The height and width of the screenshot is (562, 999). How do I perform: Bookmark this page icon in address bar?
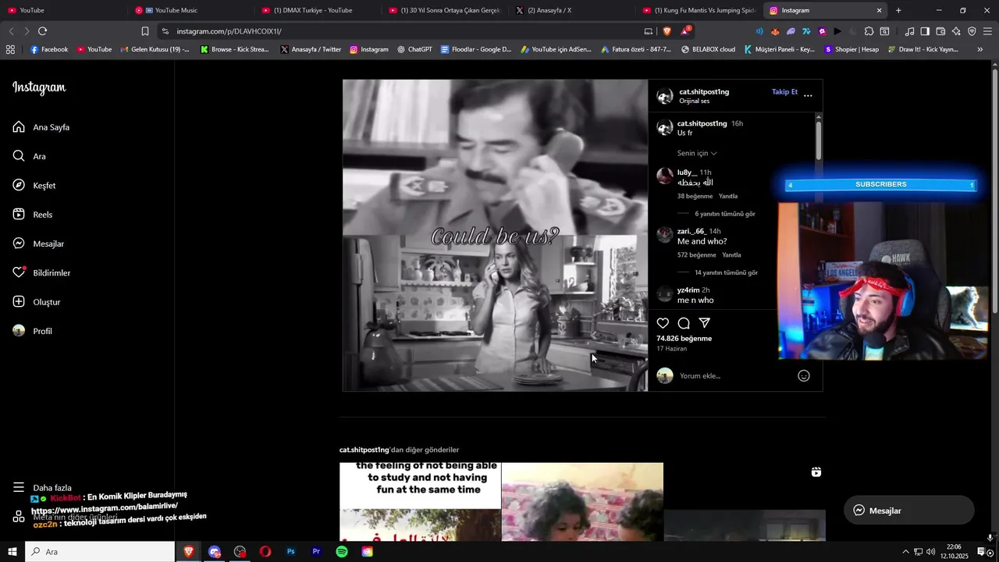145,31
